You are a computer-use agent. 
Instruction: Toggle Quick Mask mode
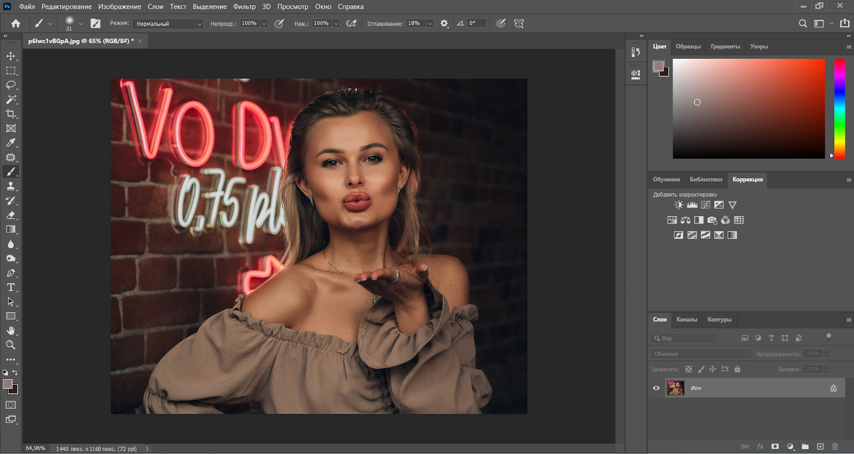coord(11,405)
